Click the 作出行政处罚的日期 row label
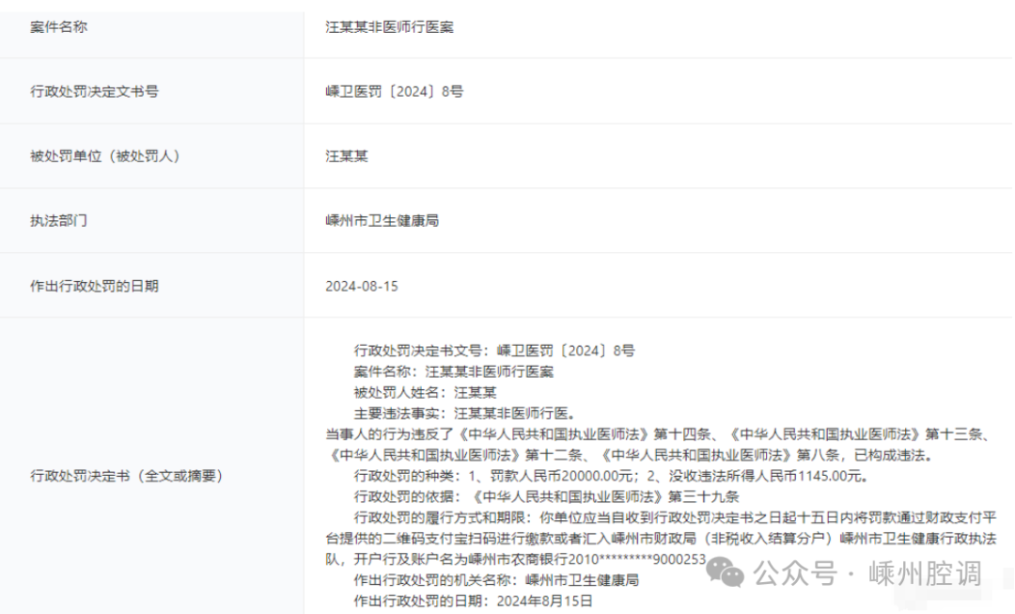This screenshot has height=614, width=1015. [x=94, y=286]
